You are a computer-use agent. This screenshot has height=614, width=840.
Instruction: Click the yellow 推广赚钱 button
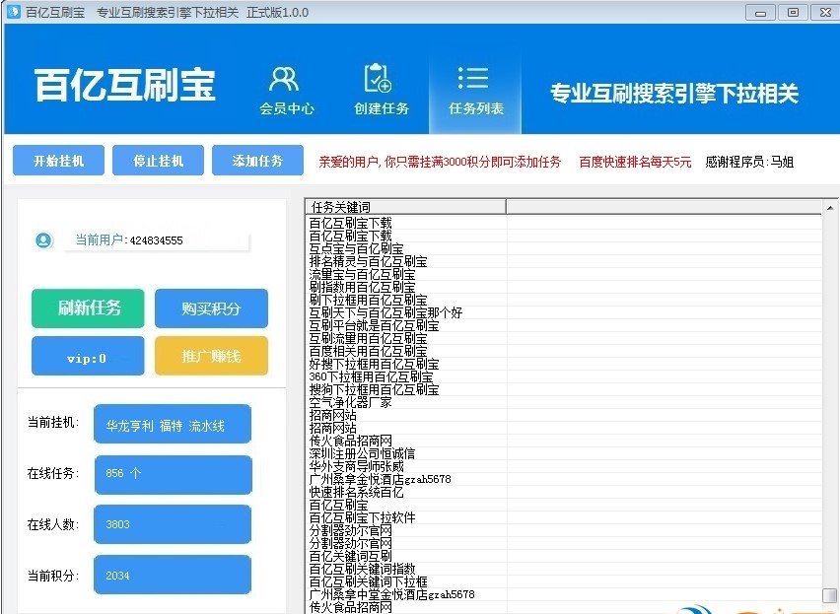click(x=211, y=356)
